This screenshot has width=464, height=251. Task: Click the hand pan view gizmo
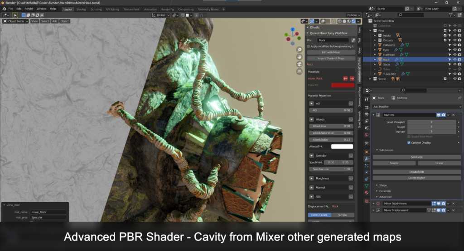click(x=299, y=57)
